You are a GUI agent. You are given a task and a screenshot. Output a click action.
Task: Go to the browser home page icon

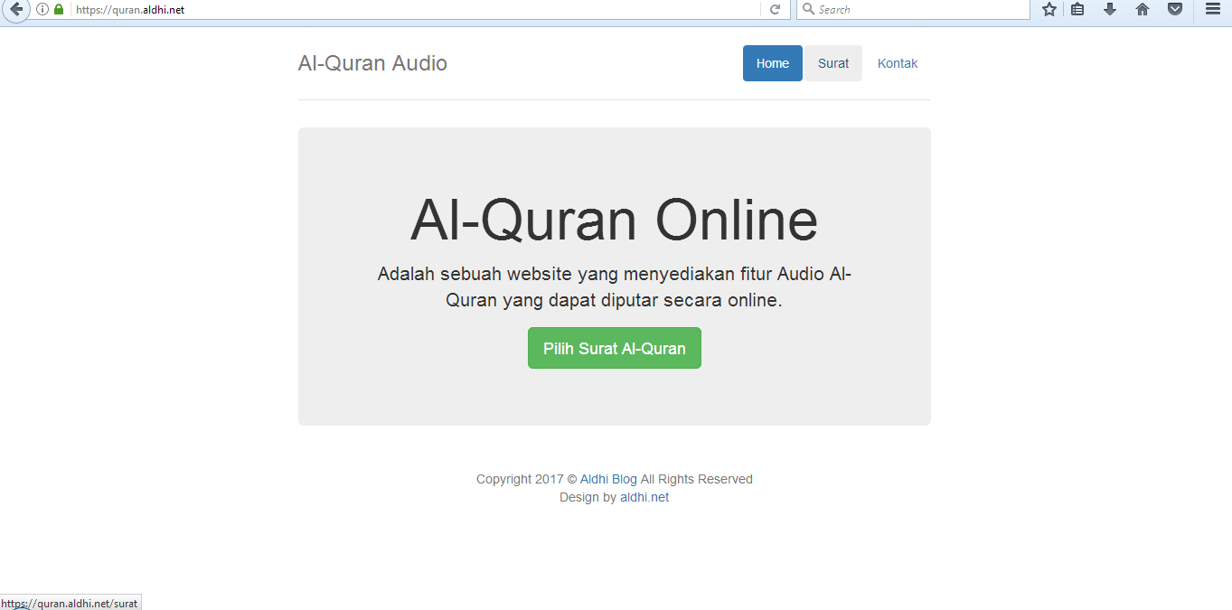(x=1142, y=9)
